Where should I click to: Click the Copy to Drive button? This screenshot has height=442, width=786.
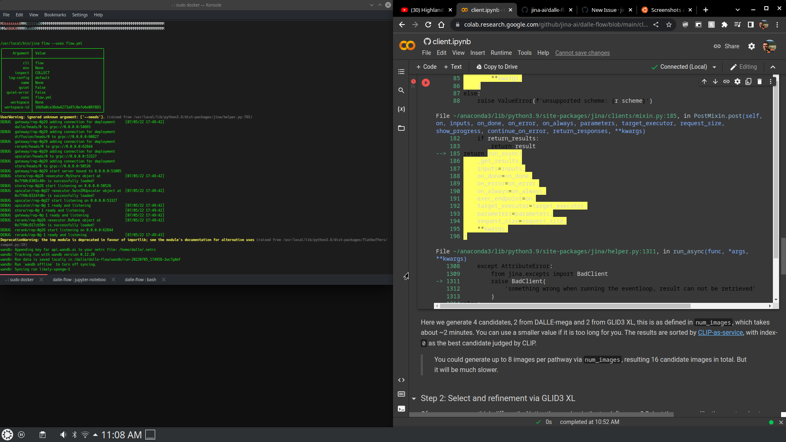(497, 66)
